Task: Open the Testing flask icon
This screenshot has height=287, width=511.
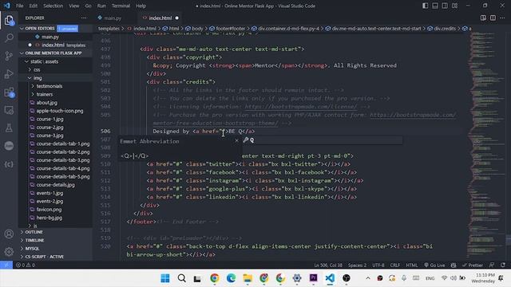Action: point(9,128)
